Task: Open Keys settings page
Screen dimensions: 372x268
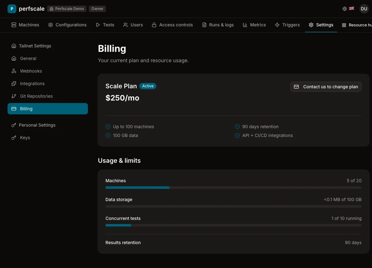Action: (48, 138)
